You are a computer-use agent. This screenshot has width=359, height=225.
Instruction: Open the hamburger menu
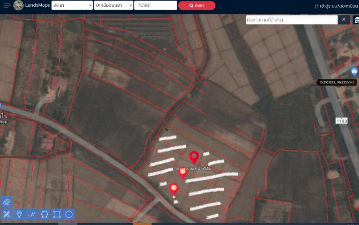[7, 5]
